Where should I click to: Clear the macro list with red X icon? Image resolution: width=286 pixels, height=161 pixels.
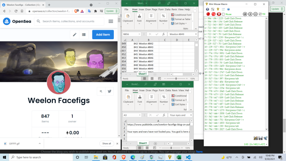219,14
